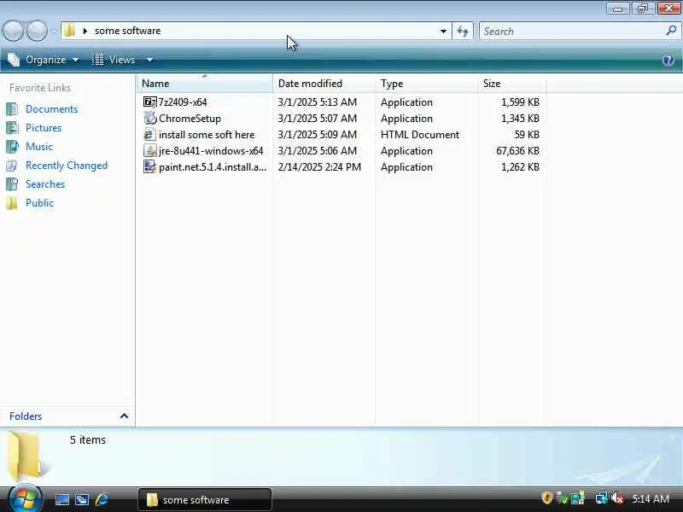
Task: Click the Views button
Action: pyautogui.click(x=114, y=60)
